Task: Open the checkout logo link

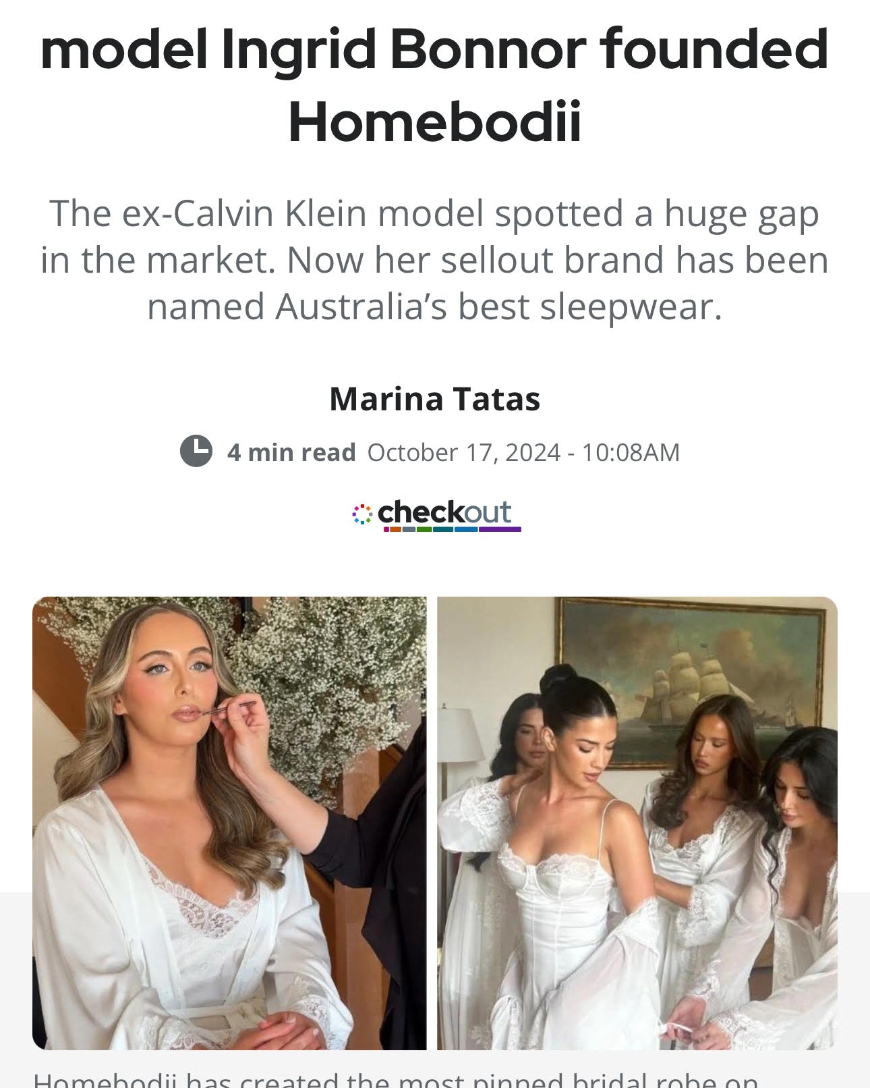Action: (436, 516)
